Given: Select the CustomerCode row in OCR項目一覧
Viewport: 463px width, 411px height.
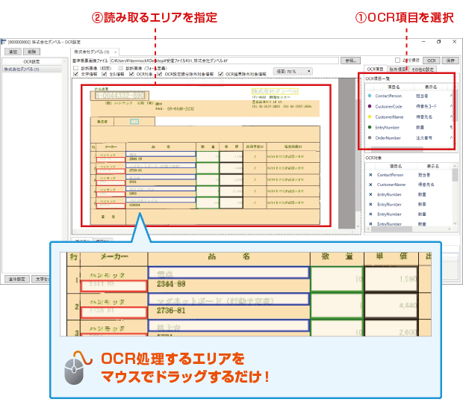Looking at the screenshot, I should point(409,106).
